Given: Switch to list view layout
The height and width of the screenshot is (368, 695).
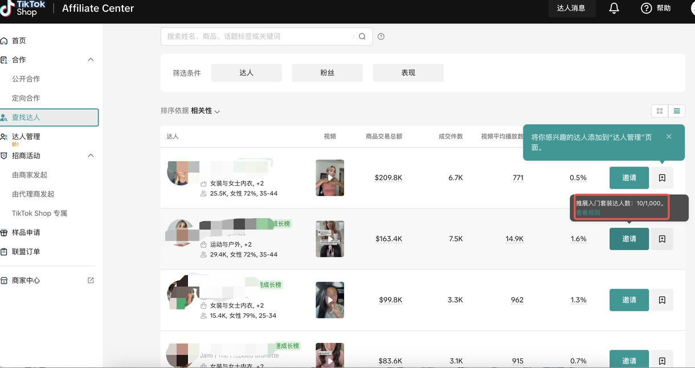Looking at the screenshot, I should pyautogui.click(x=677, y=111).
